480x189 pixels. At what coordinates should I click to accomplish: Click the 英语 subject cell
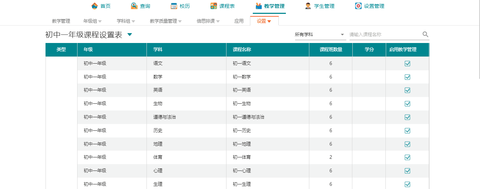coord(186,90)
